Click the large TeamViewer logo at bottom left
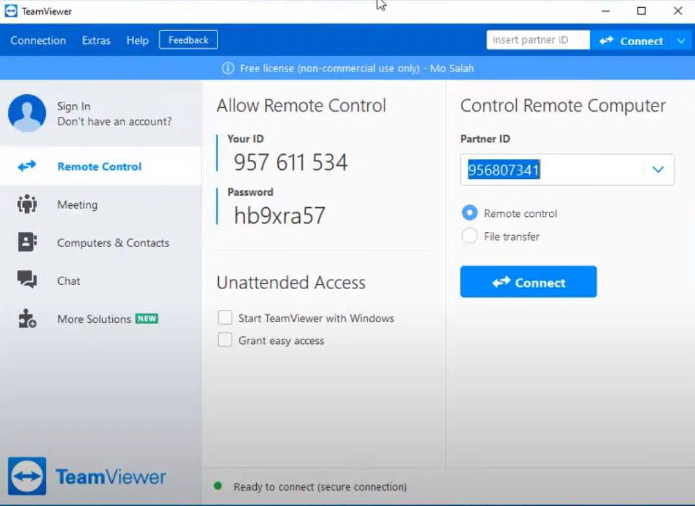Screen dimensions: 695x506 click(x=27, y=476)
